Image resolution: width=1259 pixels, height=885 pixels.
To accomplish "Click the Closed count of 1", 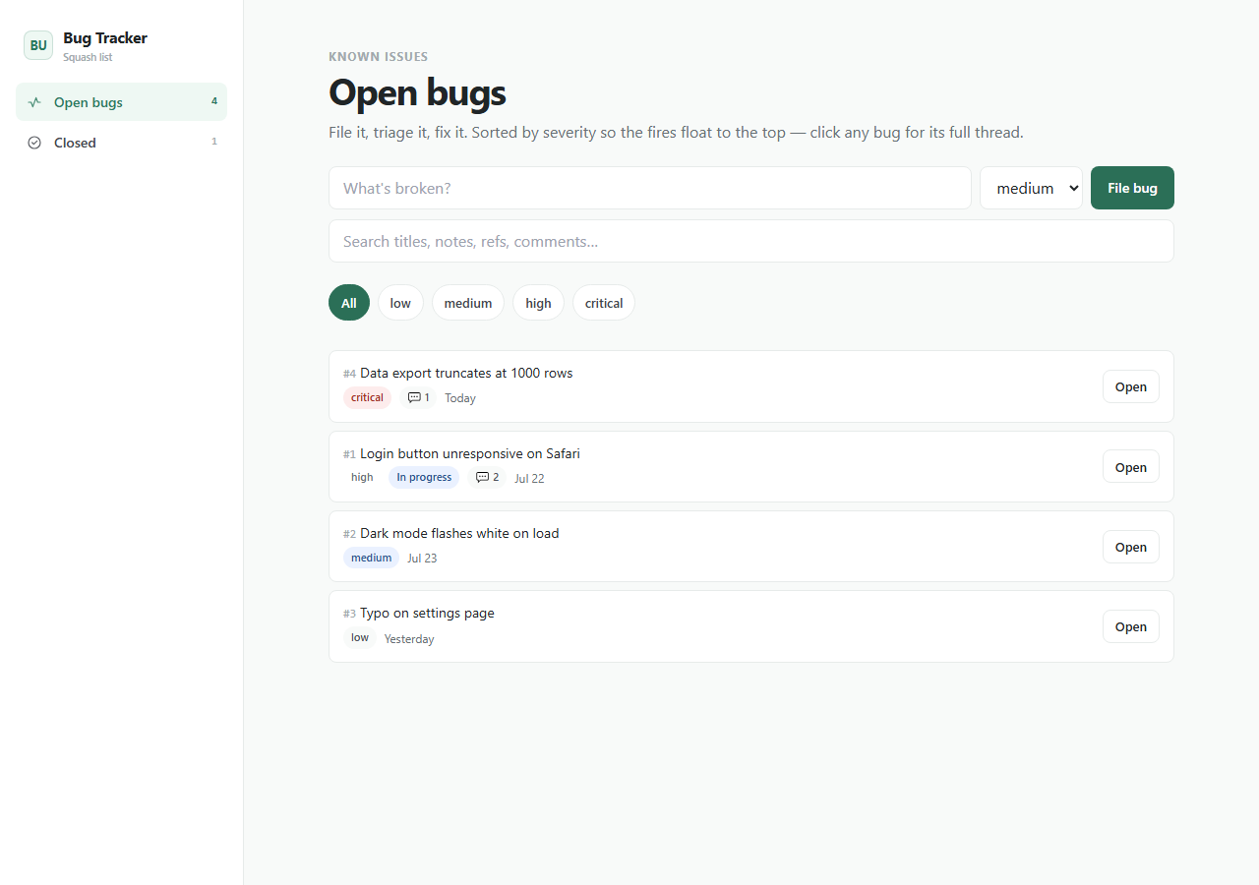I will [214, 142].
